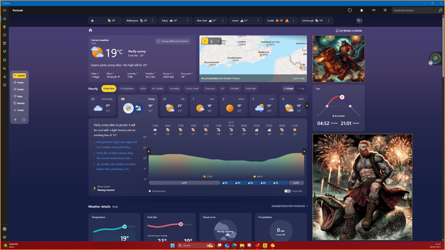Image resolution: width=445 pixels, height=250 pixels.
Task: Open the hamburger navigation menu
Action: 5,10
